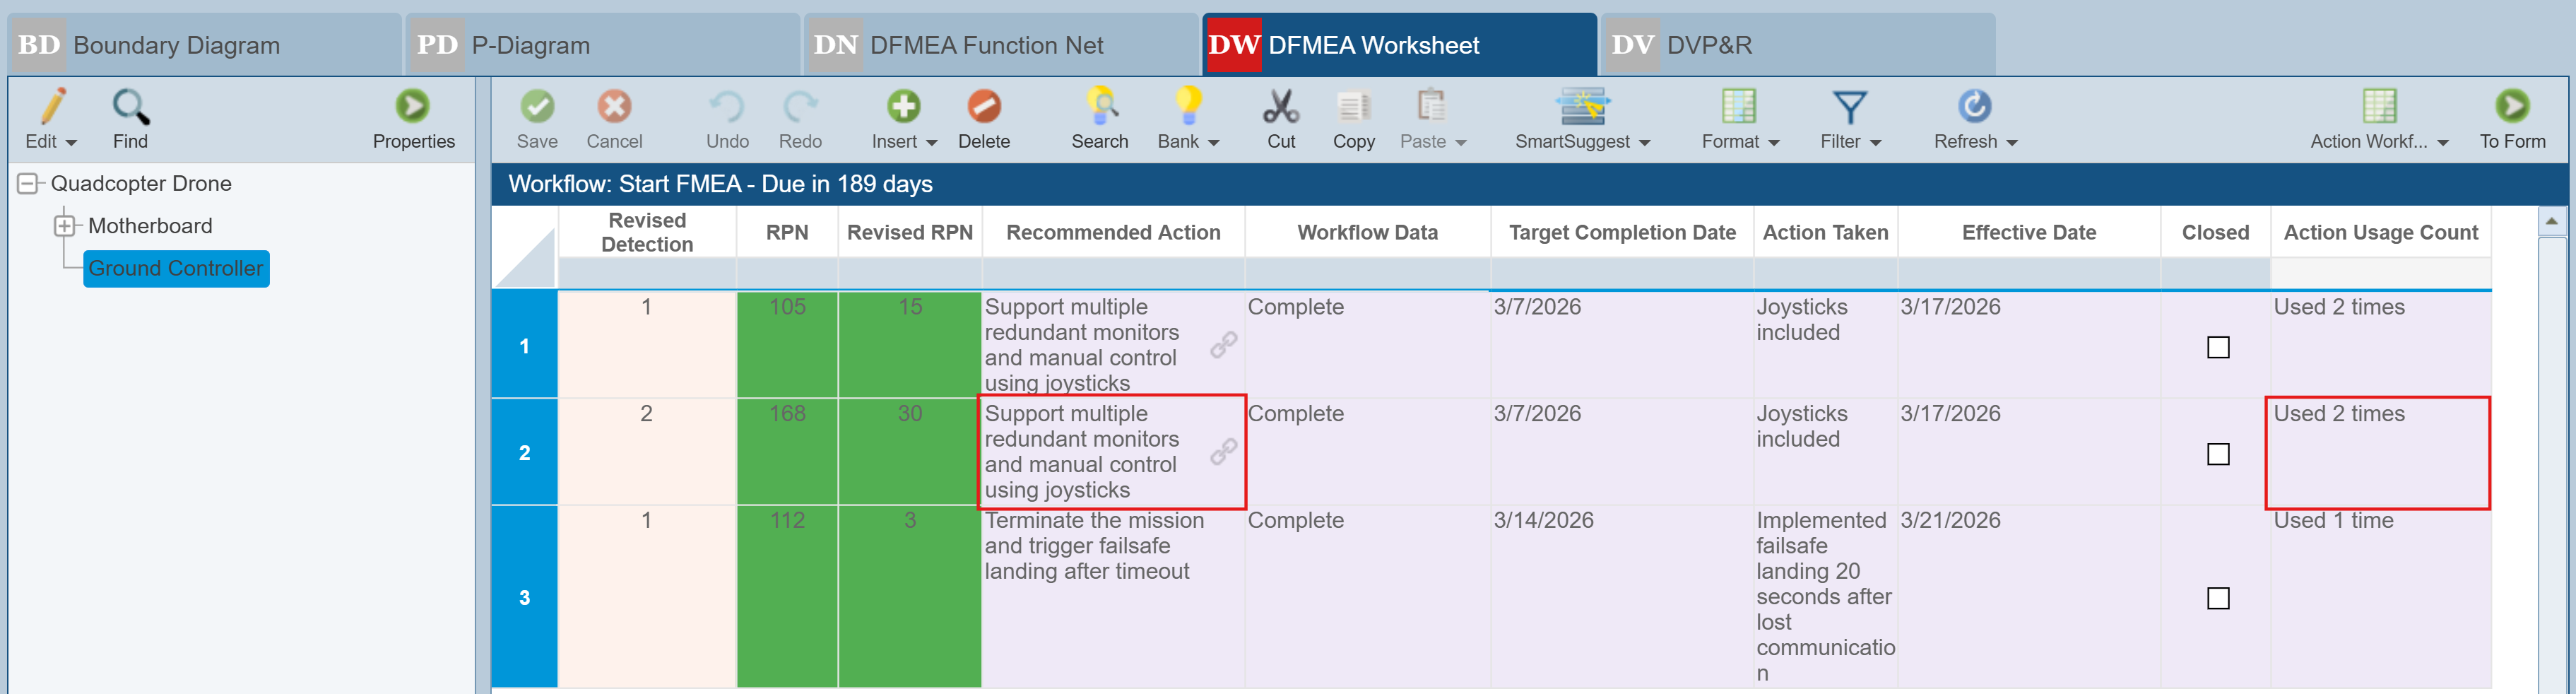Select Ground Controller in the tree
The width and height of the screenshot is (2576, 694).
tap(176, 269)
